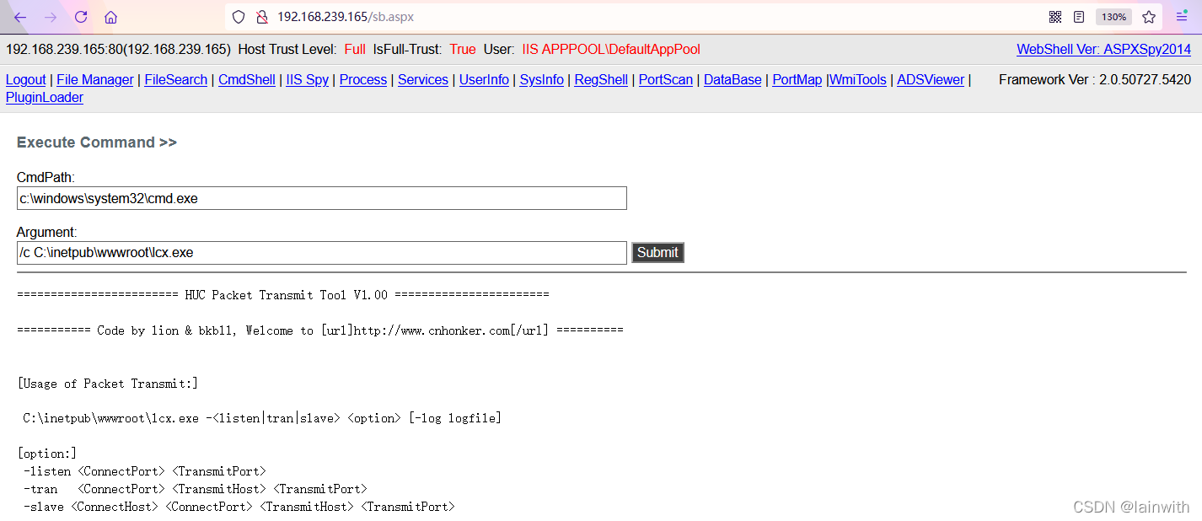1202x521 pixels.
Task: Open the Process list
Action: pos(363,80)
